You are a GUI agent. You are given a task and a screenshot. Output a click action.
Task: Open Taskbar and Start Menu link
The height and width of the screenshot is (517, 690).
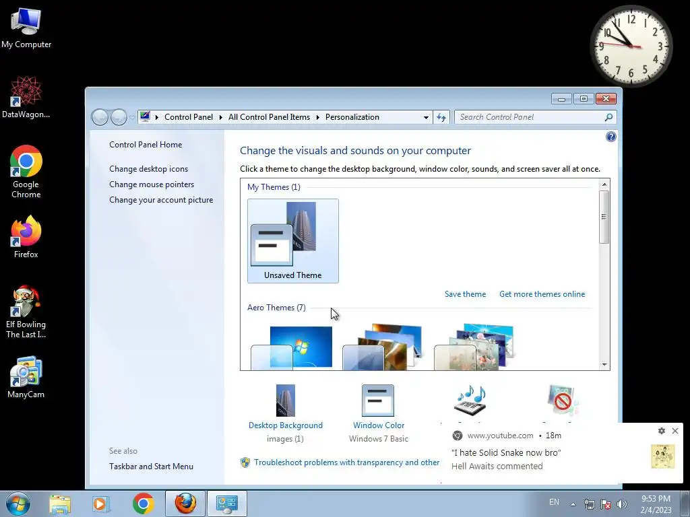(x=152, y=467)
